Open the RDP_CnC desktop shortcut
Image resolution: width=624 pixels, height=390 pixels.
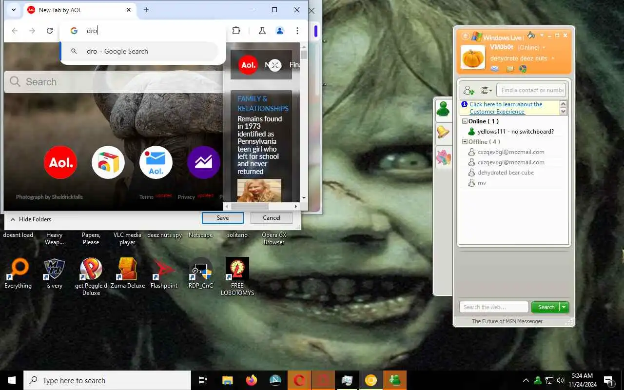point(201,274)
